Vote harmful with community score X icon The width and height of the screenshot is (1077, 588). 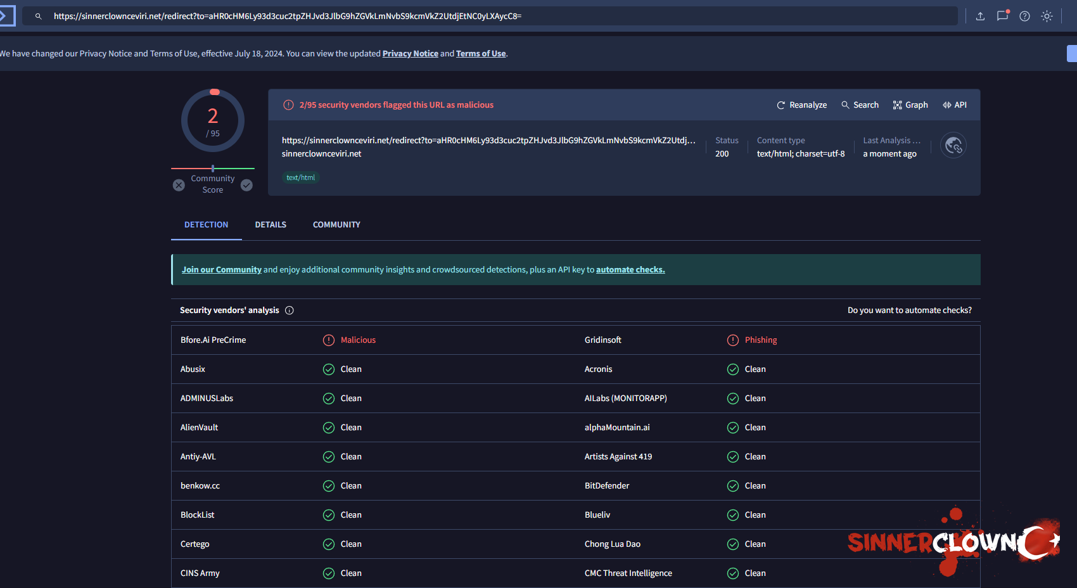click(x=179, y=185)
